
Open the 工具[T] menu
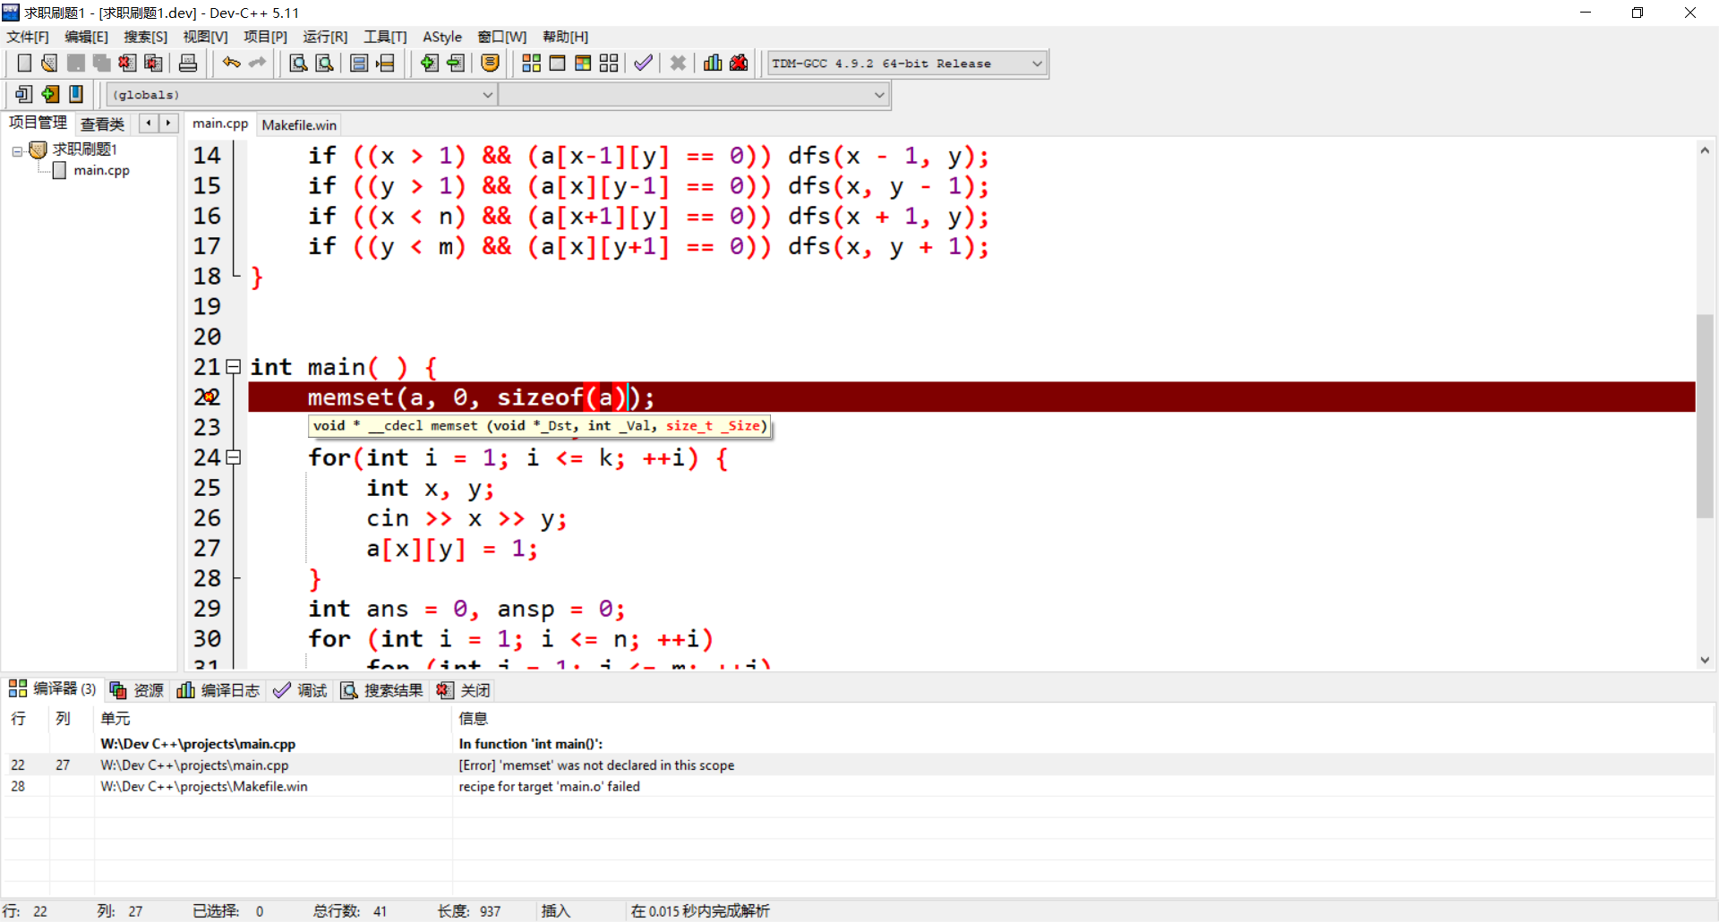pos(385,37)
